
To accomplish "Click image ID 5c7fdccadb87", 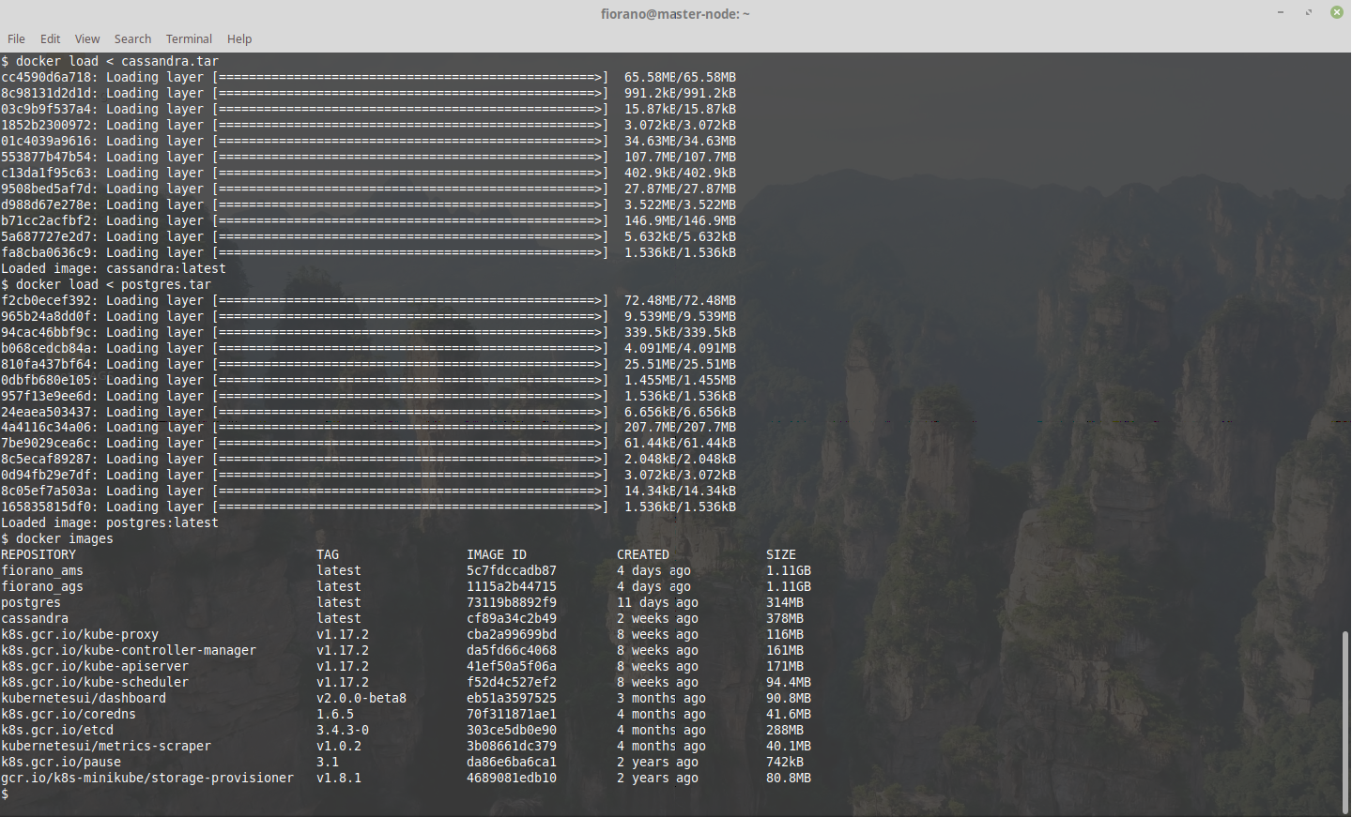I will (x=512, y=570).
